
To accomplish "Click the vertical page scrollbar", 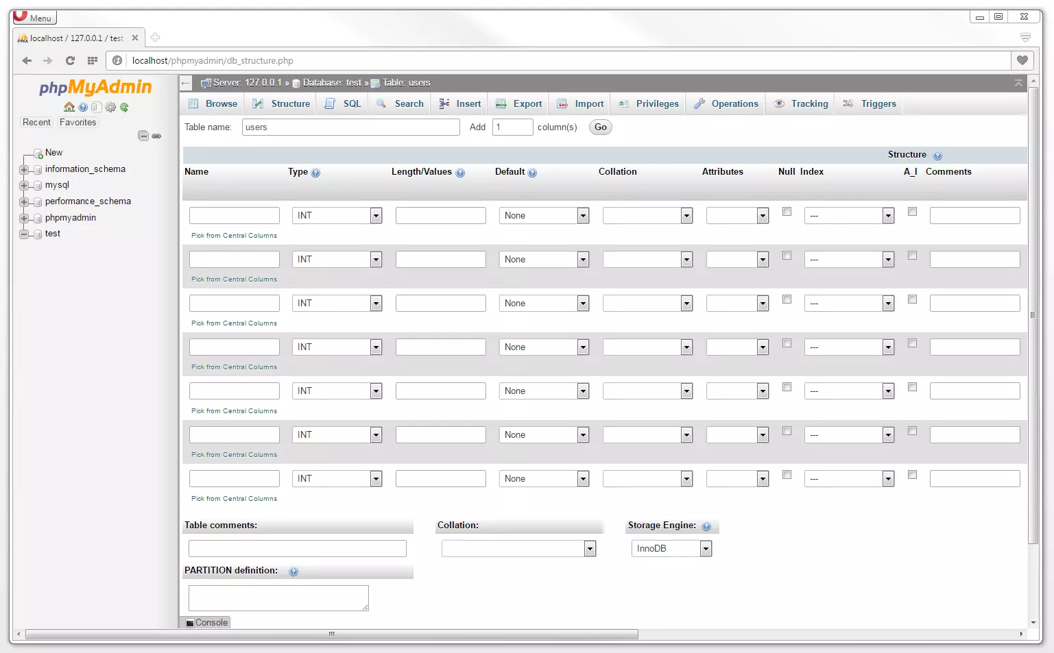I will 1033,315.
